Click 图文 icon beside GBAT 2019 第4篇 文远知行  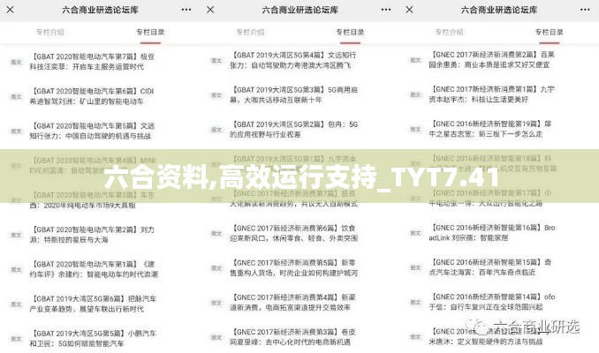tap(216, 60)
